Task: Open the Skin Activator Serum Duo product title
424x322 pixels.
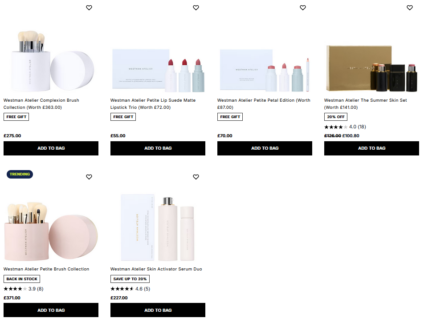Action: (x=156, y=269)
